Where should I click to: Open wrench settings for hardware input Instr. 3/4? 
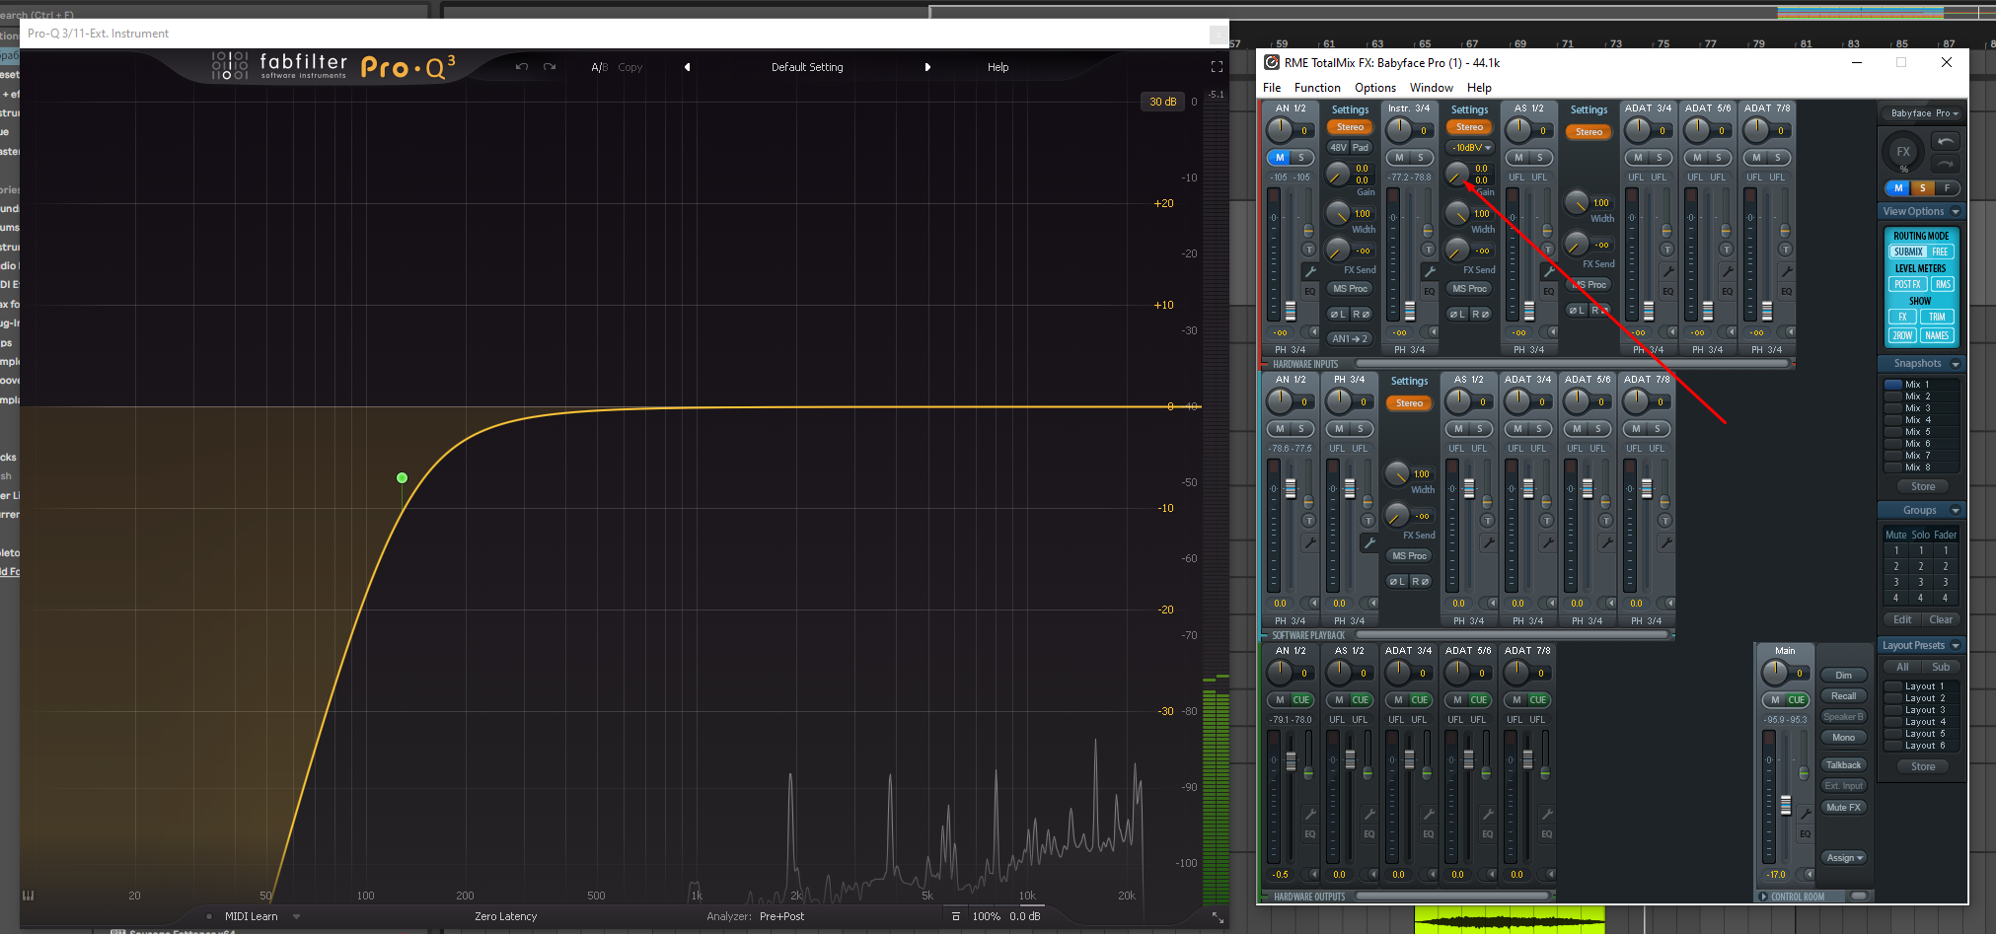(x=1429, y=271)
